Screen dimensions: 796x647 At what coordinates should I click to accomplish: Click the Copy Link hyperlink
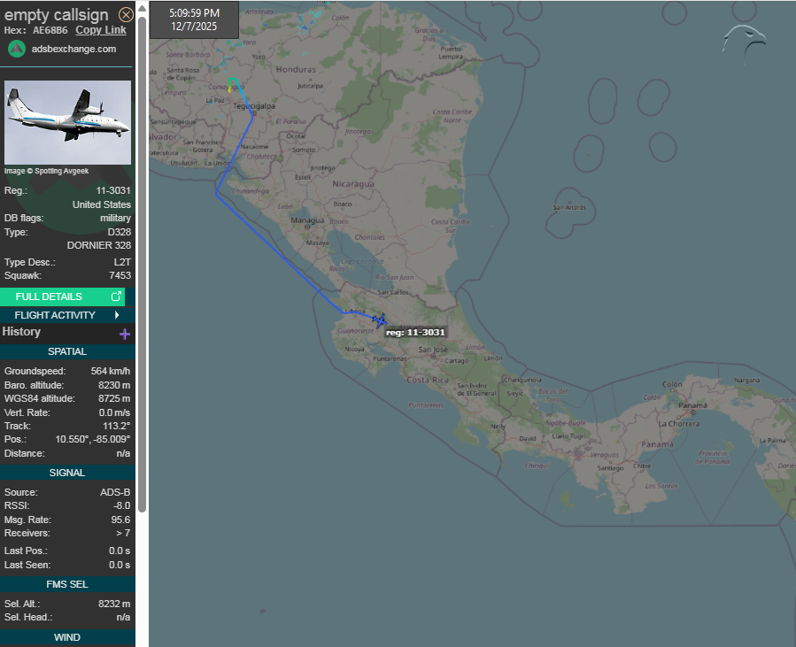pos(101,30)
